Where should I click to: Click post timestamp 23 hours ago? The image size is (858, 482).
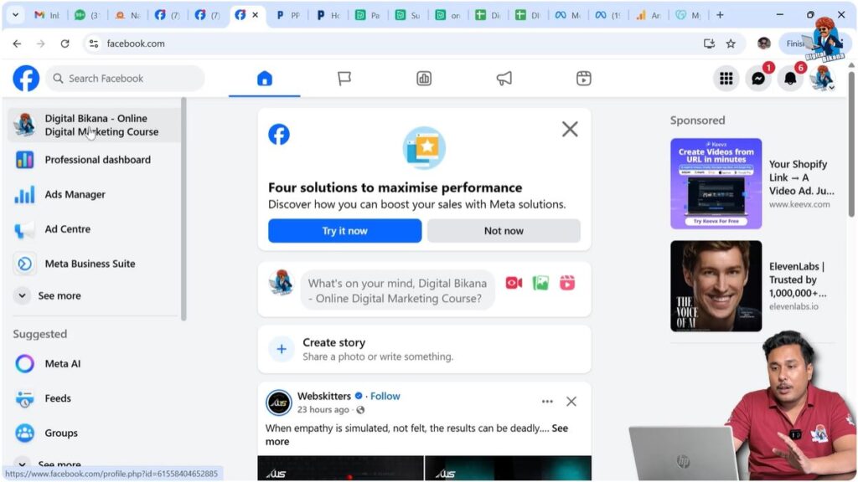point(323,409)
